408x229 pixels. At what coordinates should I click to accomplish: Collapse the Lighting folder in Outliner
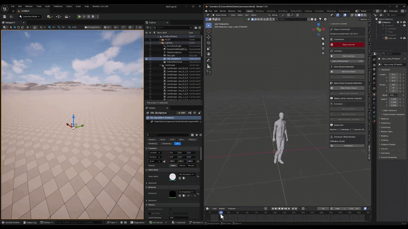pyautogui.click(x=160, y=43)
